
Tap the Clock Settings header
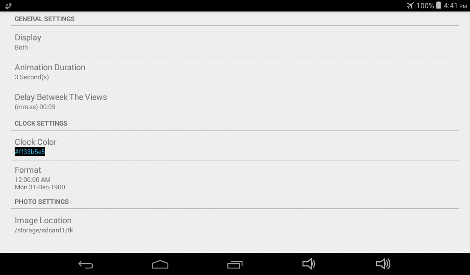(x=41, y=123)
